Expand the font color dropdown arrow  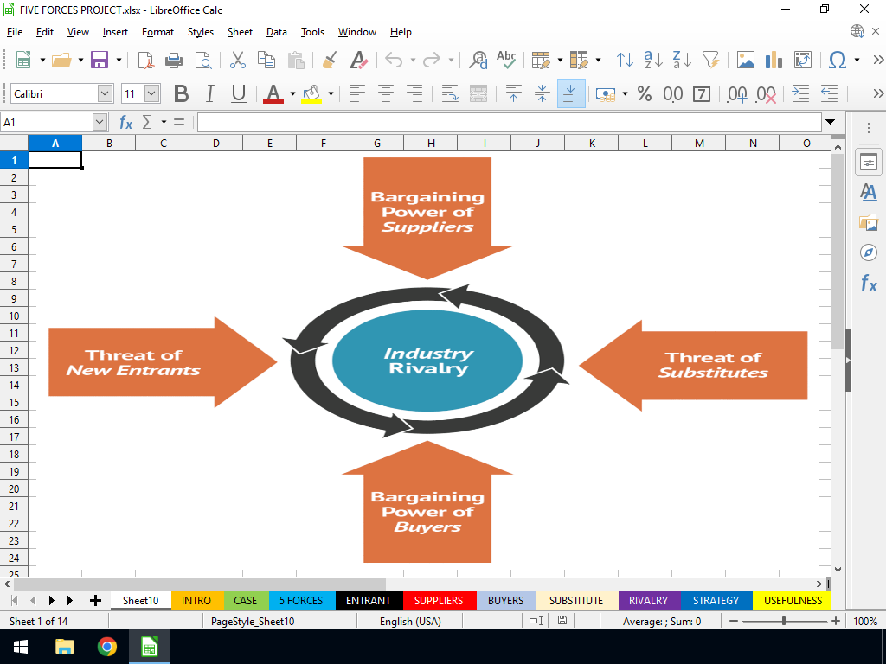(x=292, y=93)
